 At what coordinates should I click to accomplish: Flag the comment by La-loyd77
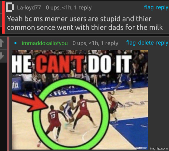pyautogui.click(x=149, y=8)
